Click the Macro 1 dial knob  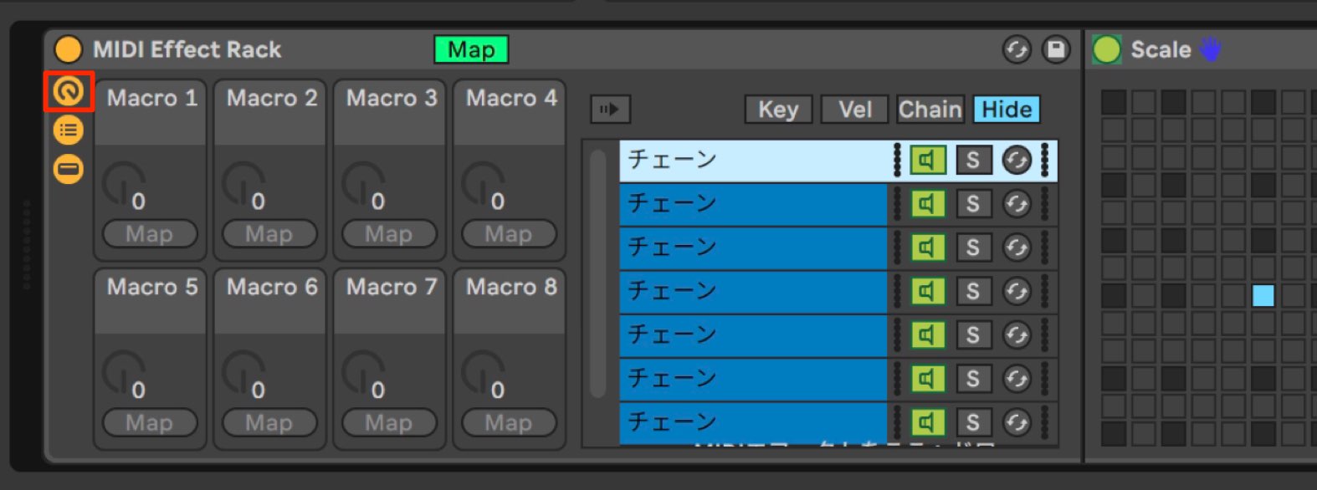(123, 183)
